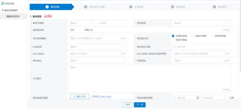The width and height of the screenshot is (241, 109).
Task: Click the vertical scrollbar on the right
Action: [240, 37]
